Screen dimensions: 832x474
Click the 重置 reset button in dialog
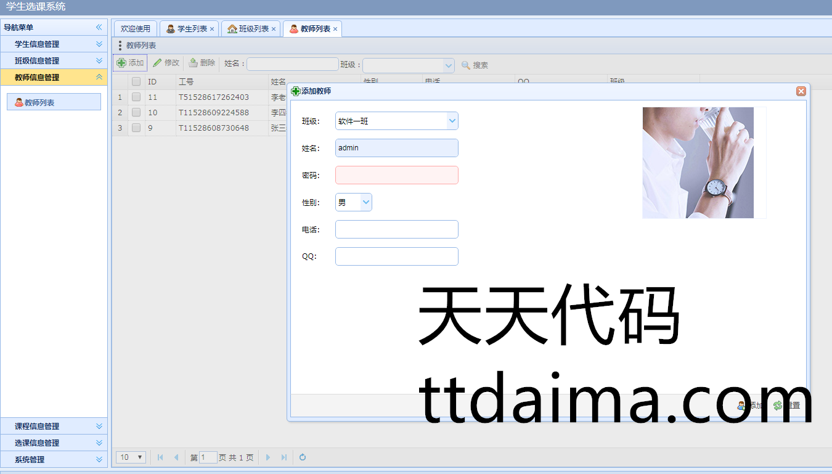coord(787,405)
